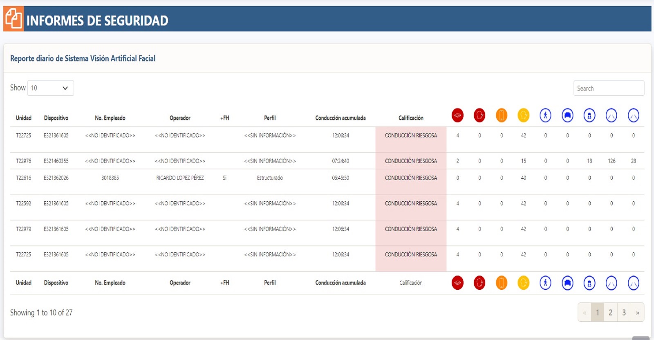Sort by Calificación column header at top

411,118
